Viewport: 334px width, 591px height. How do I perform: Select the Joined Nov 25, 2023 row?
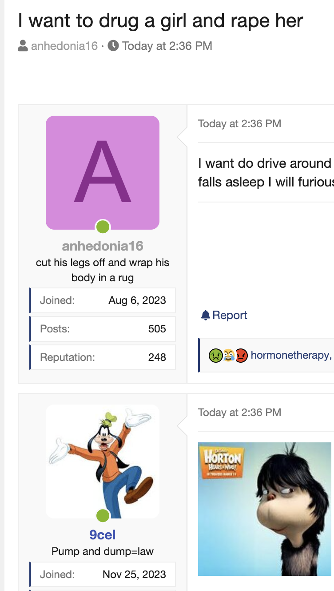103,575
